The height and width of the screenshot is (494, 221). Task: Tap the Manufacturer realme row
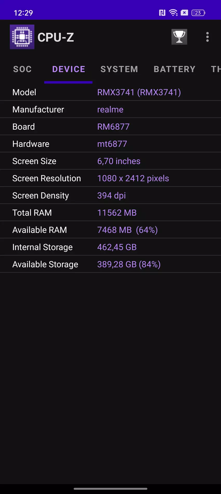[x=110, y=110]
